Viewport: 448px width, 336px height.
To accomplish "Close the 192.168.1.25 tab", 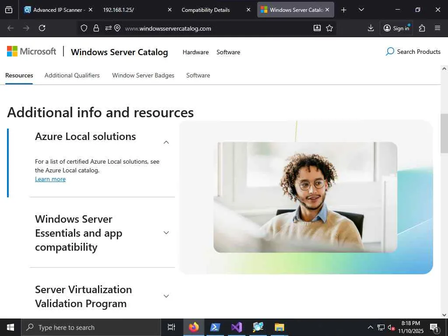I will click(169, 10).
